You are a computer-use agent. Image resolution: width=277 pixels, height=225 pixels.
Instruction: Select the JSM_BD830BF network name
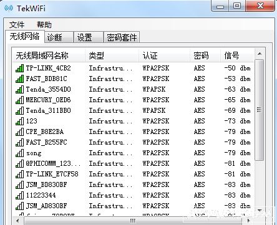46,184
